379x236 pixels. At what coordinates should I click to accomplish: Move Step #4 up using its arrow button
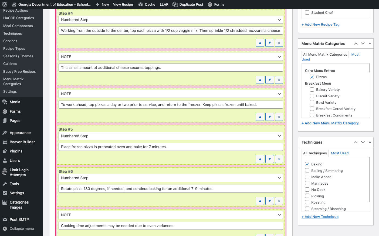coord(260,42)
